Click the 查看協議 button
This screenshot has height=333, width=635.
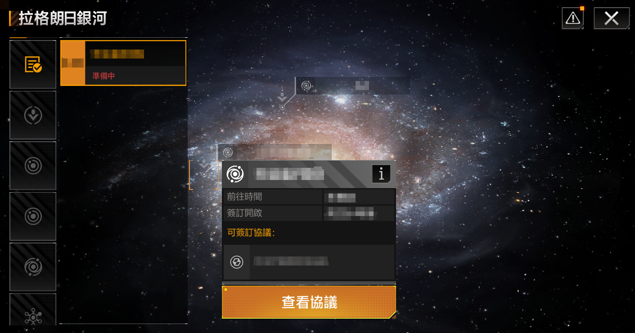point(309,302)
